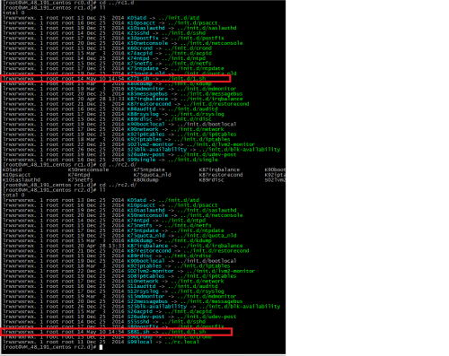This screenshot has height=356, width=449.
Task: Select the K85mdmonitor entry
Action: 145,89
